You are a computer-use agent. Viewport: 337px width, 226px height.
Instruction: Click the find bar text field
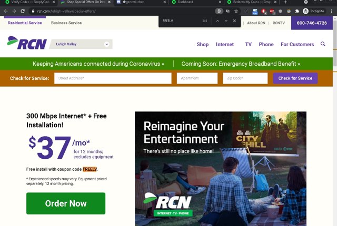click(181, 21)
